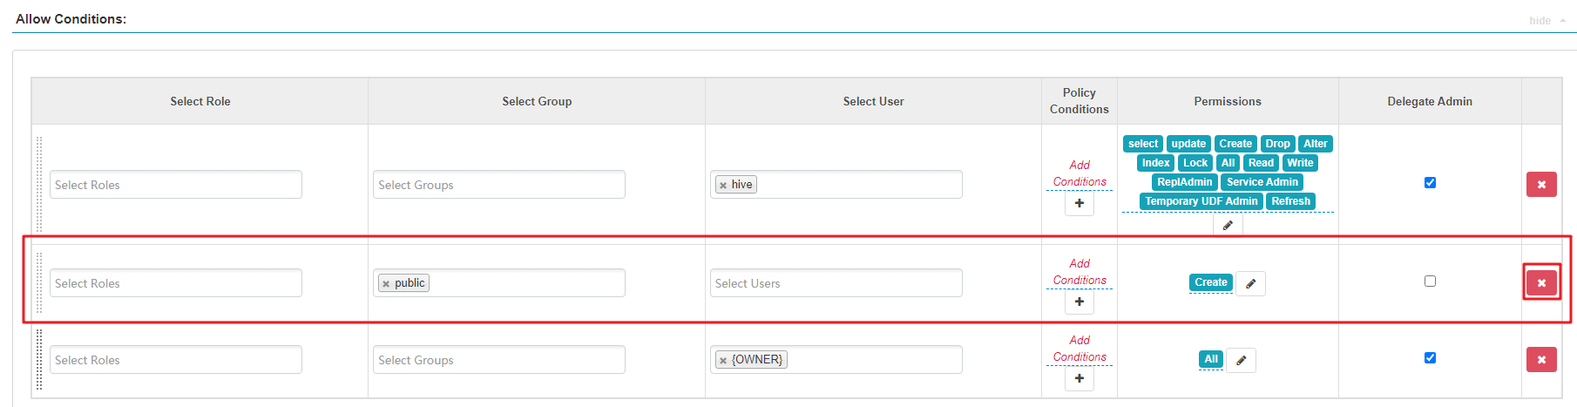1577x407 pixels.
Task: Click the update permission tag
Action: (x=1188, y=144)
